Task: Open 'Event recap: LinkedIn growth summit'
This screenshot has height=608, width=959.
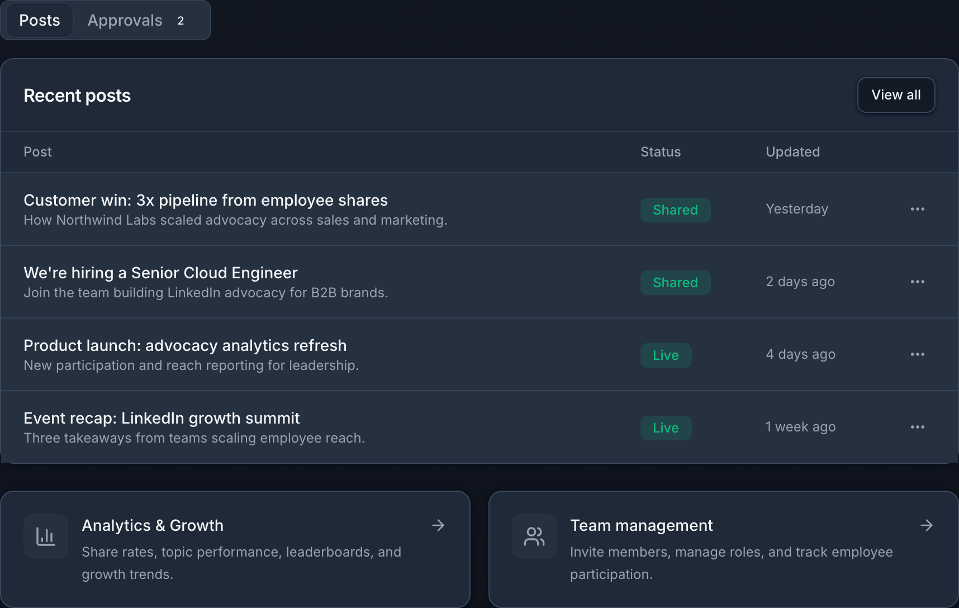Action: pos(162,418)
